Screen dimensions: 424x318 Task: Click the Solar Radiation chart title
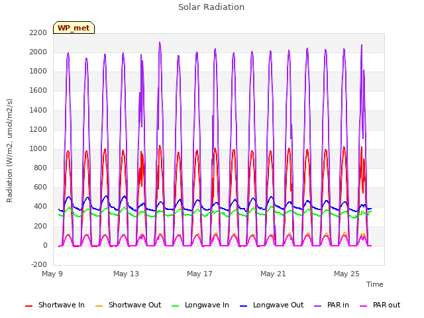tap(211, 7)
